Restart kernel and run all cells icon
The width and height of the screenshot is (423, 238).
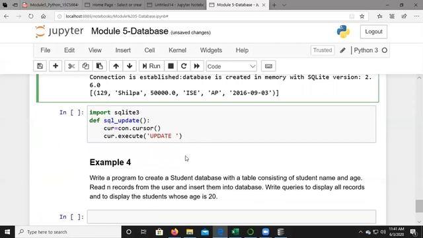197,66
